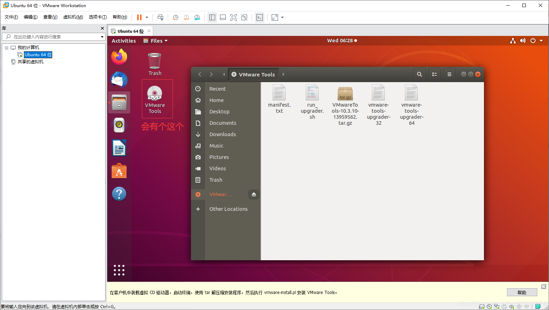Select the Trash desktop icon

pyautogui.click(x=155, y=64)
